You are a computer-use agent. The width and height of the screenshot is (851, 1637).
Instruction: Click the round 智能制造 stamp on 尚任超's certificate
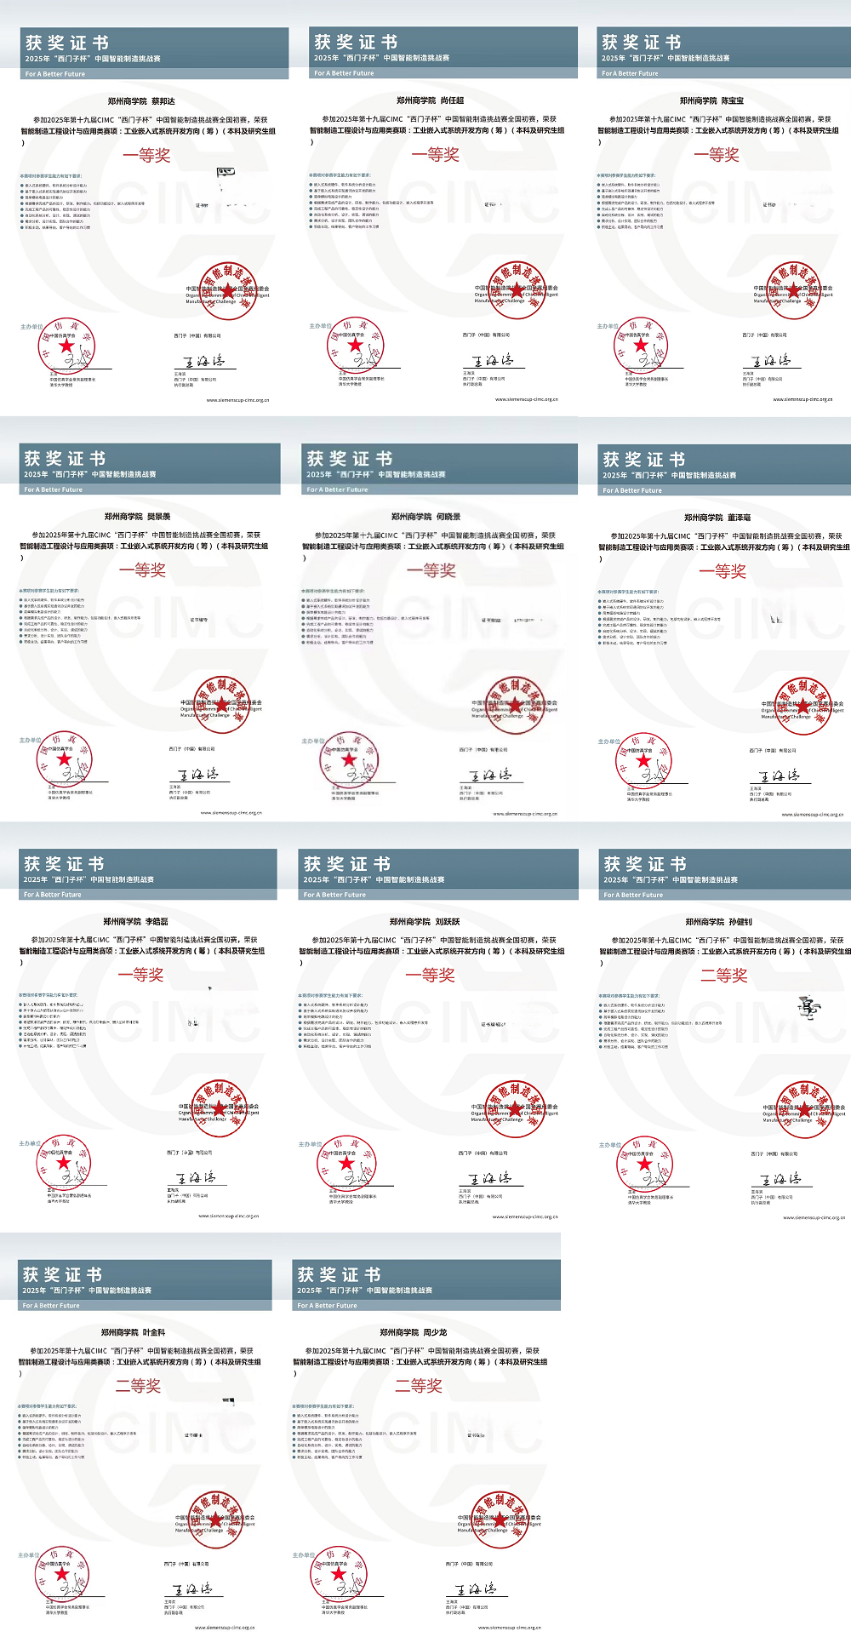(517, 291)
